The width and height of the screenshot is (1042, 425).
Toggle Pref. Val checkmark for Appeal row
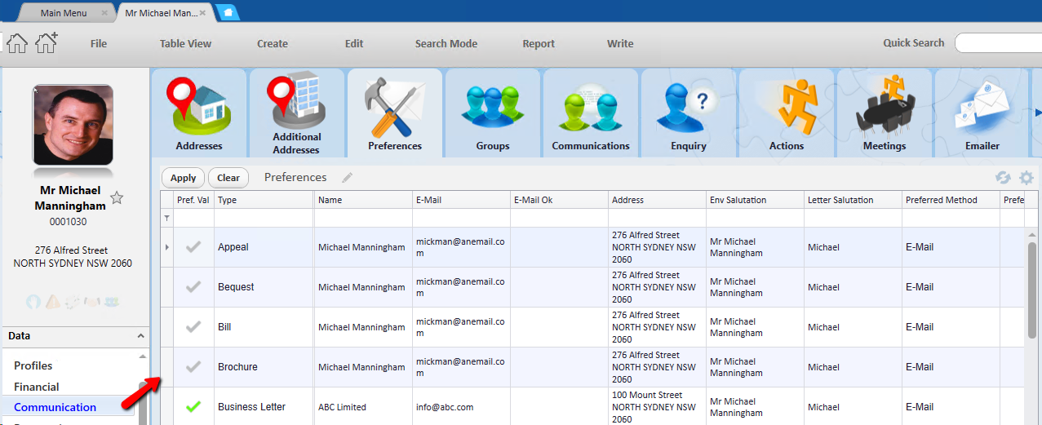pyautogui.click(x=193, y=247)
